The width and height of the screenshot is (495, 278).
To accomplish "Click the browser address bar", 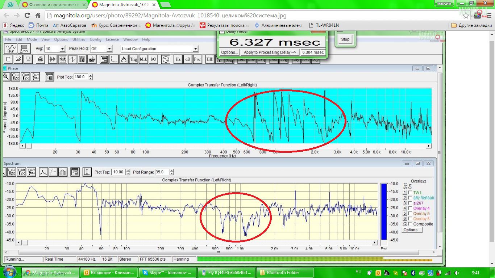I will [x=254, y=16].
